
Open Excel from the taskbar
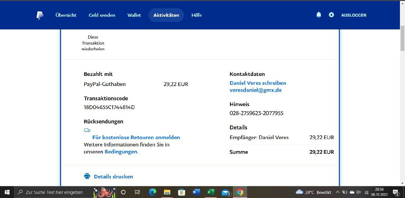click(211, 192)
